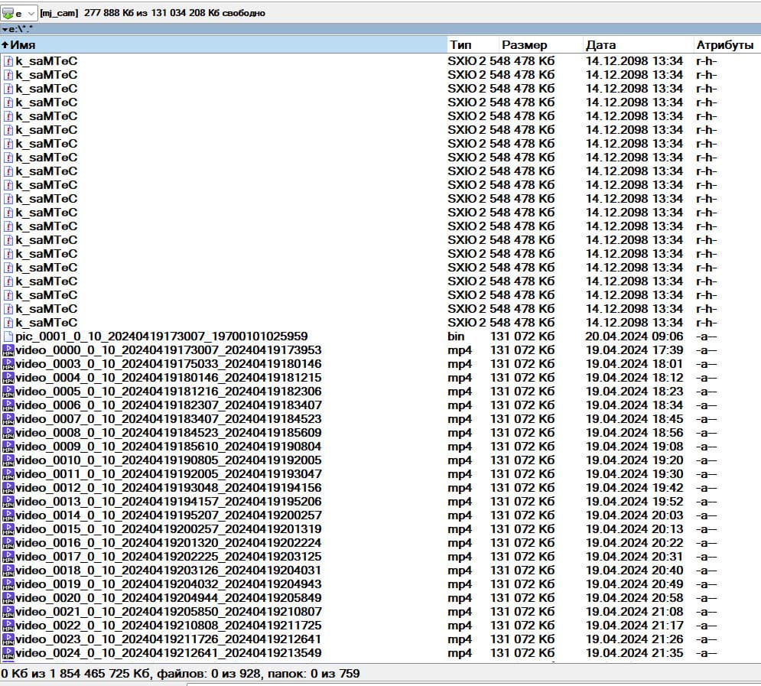Click the pic_0001 bin file icon
Image resolution: width=761 pixels, height=686 pixels.
click(x=8, y=336)
